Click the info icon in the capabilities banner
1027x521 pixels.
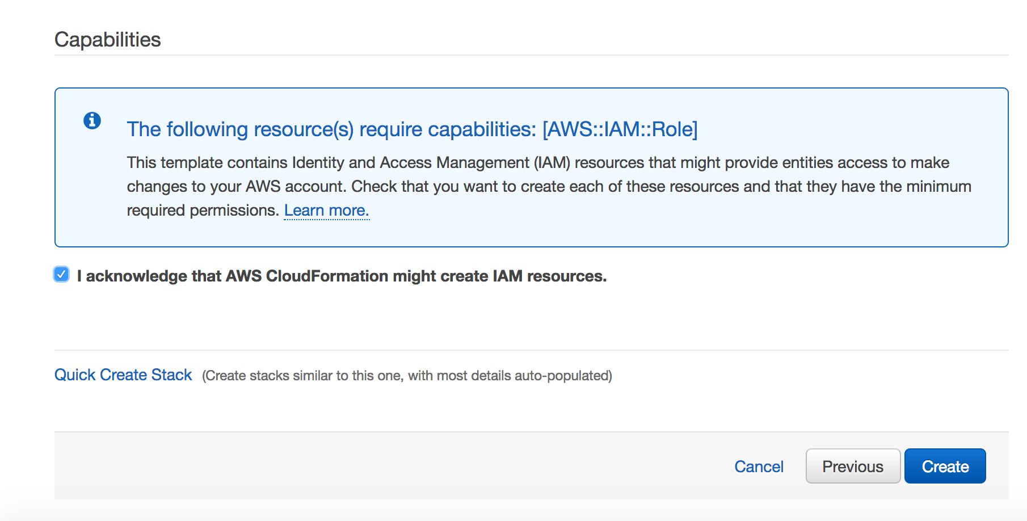pos(93,121)
